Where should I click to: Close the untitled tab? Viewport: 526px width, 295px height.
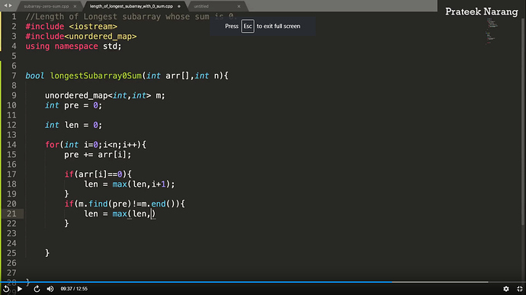pos(239,6)
